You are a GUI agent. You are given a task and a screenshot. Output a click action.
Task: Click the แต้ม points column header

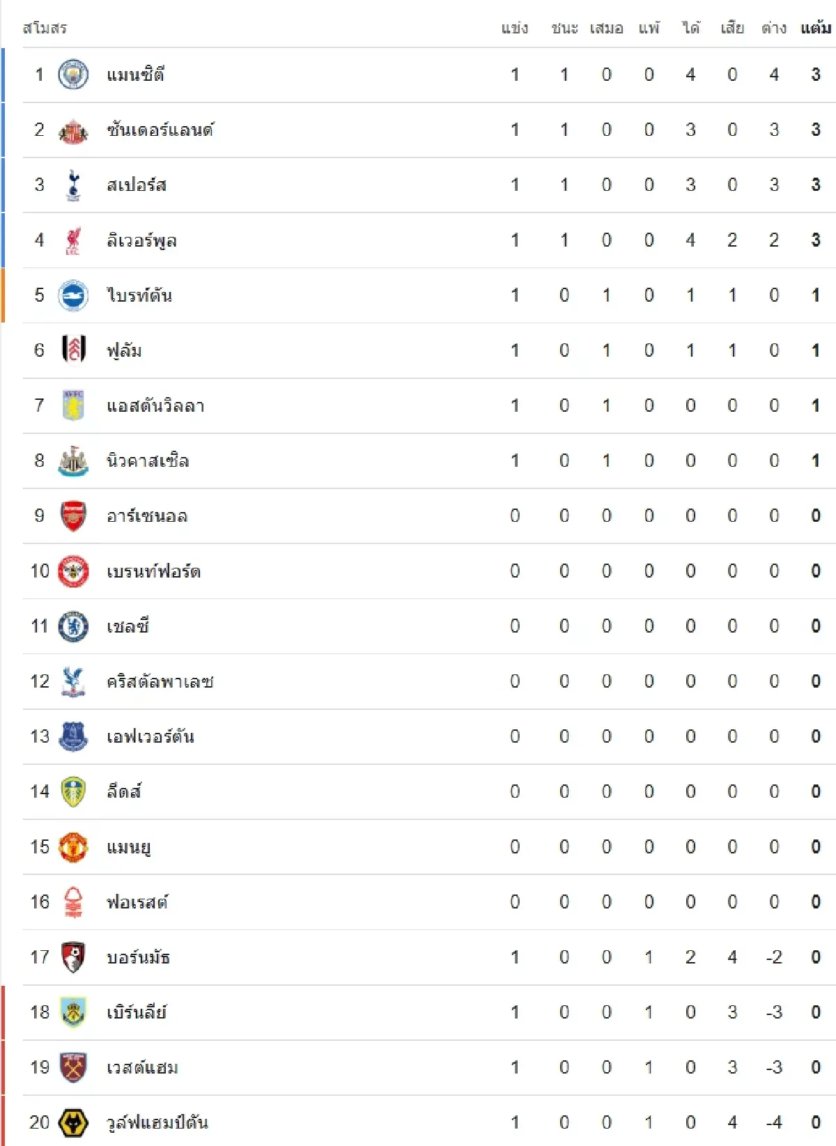[815, 28]
